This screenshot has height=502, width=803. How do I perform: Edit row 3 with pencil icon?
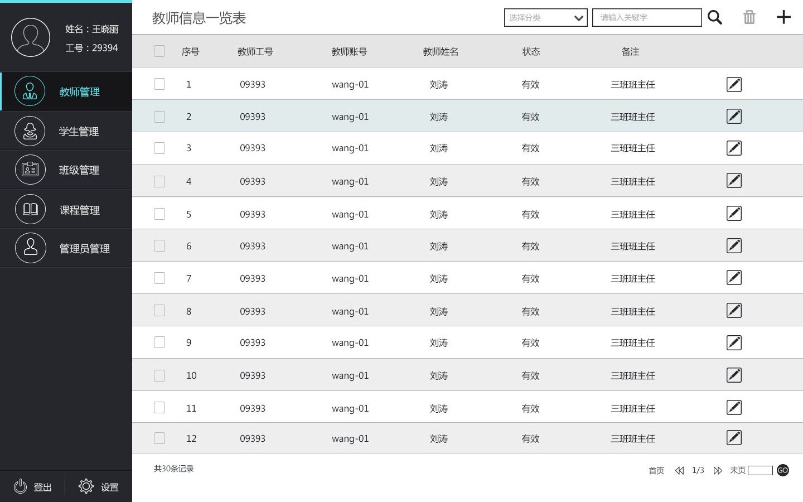[734, 148]
